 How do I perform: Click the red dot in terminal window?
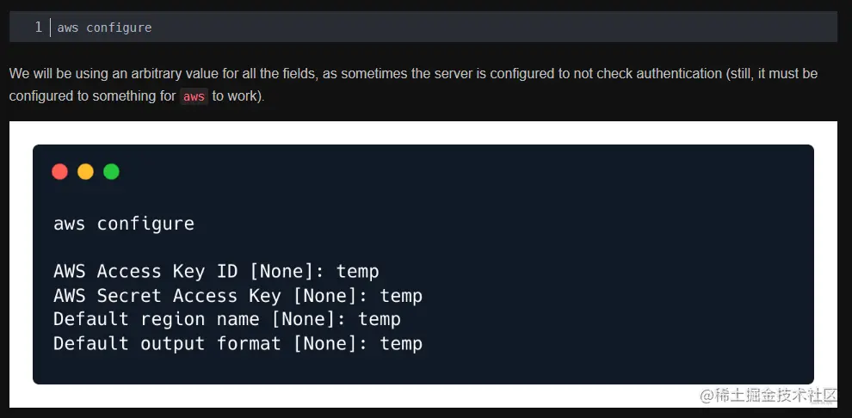coord(59,171)
